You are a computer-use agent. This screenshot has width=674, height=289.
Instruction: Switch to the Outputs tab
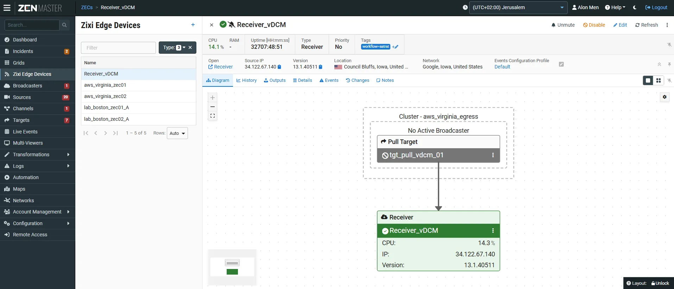tap(275, 80)
